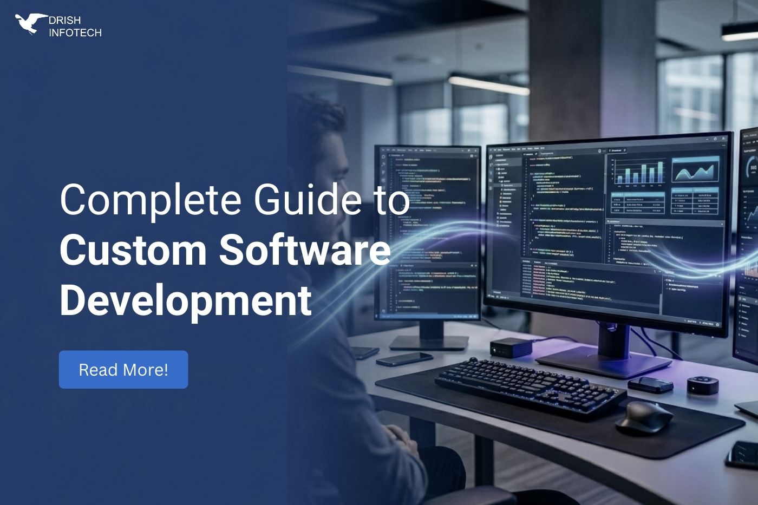
Task: Click the round puck device near mouse
Action: tap(703, 384)
